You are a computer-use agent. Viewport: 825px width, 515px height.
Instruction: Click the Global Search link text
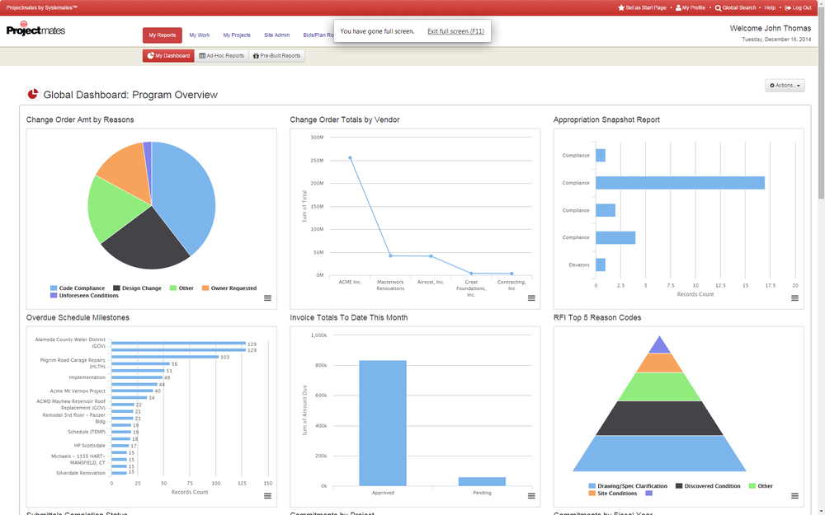[x=739, y=8]
